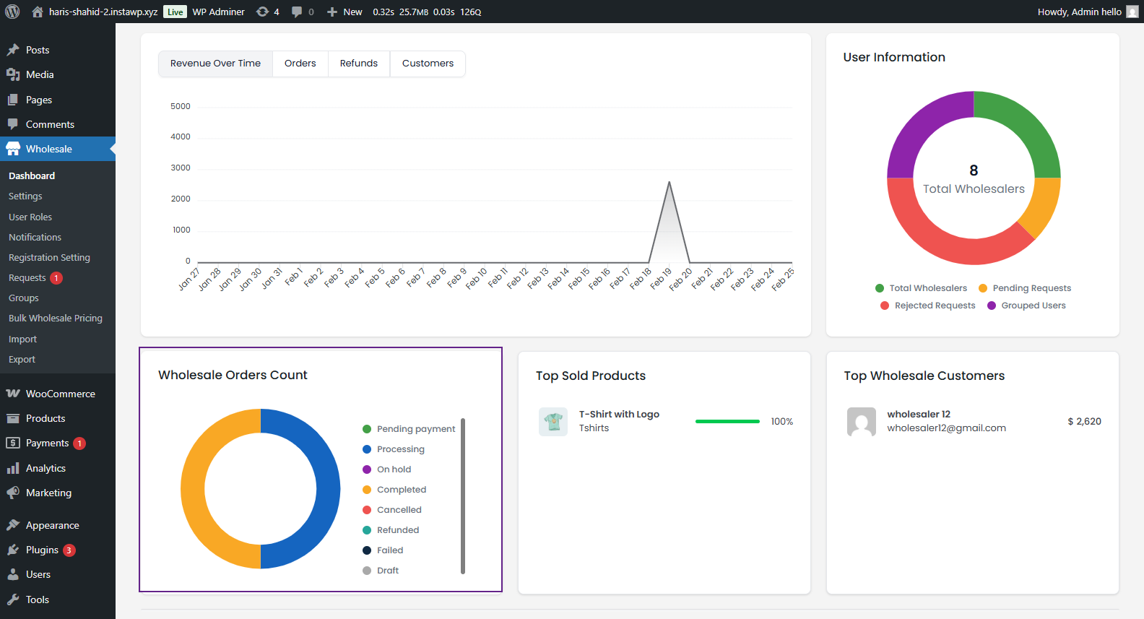This screenshot has height=619, width=1144.
Task: Click the orders legend scrollbar
Action: pyautogui.click(x=463, y=495)
